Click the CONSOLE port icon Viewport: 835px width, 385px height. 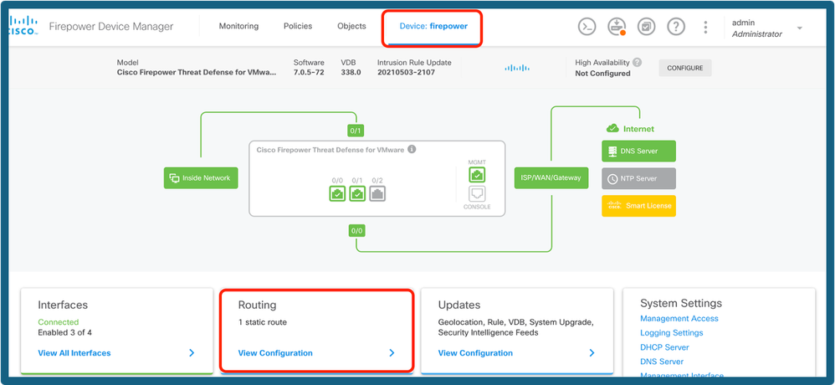[x=477, y=194]
